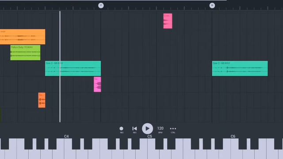Jump to timeline marker 33
283x159 pixels.
[212, 5]
